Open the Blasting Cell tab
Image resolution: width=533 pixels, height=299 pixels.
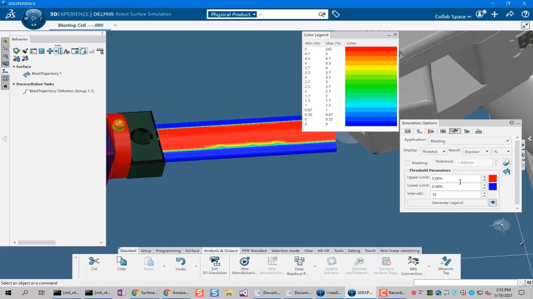80,25
